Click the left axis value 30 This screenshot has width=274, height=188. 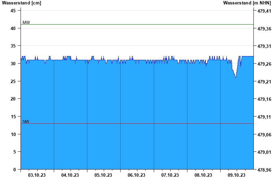click(13, 64)
